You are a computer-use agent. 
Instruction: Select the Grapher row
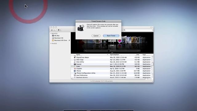pos(111,68)
